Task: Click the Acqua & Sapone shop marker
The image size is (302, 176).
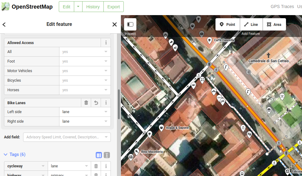Action: (161, 128)
